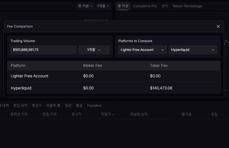Click the Trading Volume amount field
Viewport: 229px width, 148px height.
43,50
